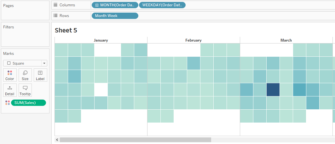The image size is (335, 144).
Task: Click the Label mark button
Action: pyautogui.click(x=40, y=75)
